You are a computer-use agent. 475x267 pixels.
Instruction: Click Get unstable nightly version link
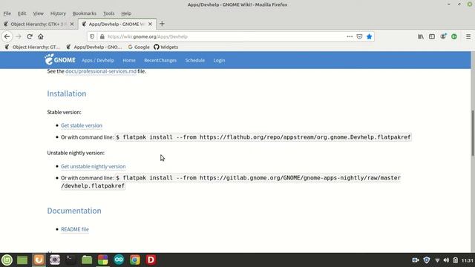click(x=93, y=166)
